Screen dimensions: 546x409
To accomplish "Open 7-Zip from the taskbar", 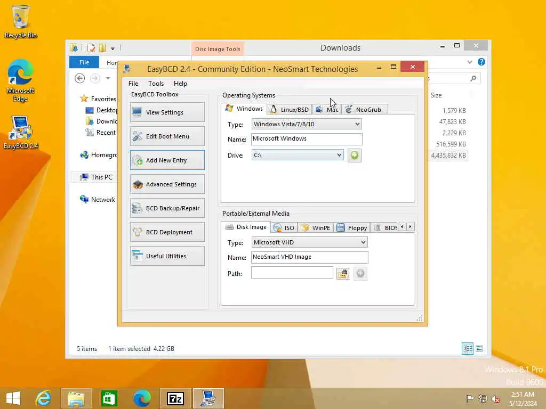I will [175, 398].
